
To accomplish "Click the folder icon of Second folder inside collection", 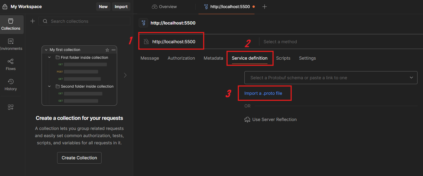I will click(57, 86).
